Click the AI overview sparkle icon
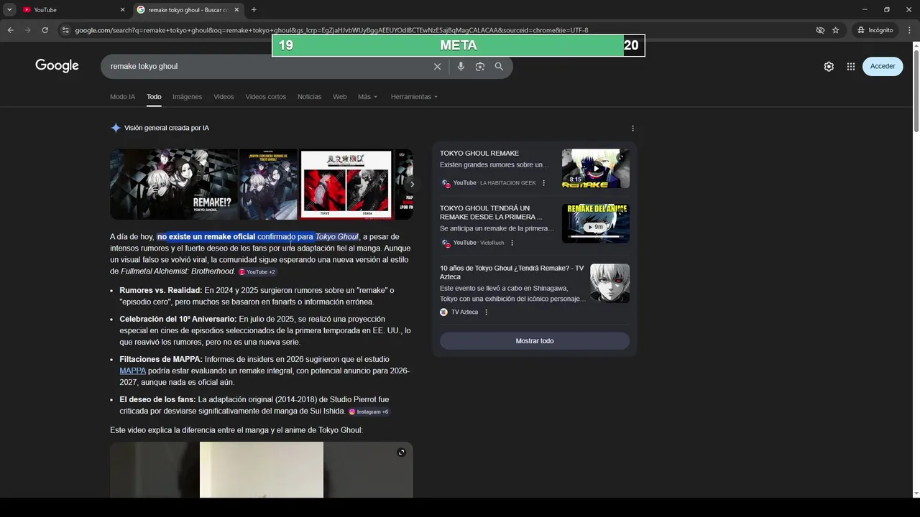The width and height of the screenshot is (920, 517). point(115,128)
